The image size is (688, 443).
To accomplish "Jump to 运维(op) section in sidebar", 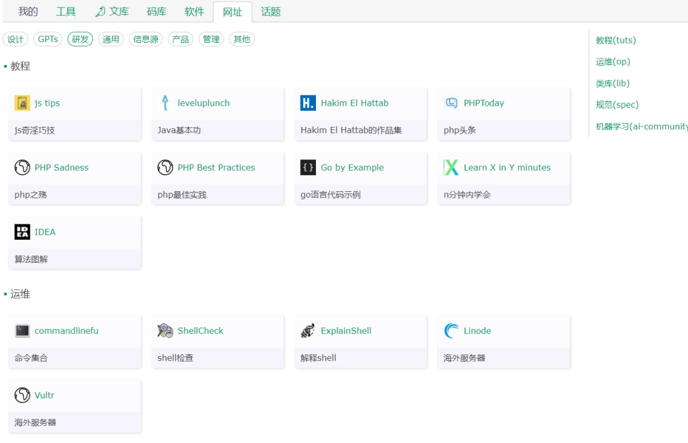I will tap(613, 62).
